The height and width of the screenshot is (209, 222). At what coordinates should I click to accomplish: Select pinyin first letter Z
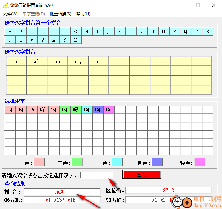pos(76,40)
